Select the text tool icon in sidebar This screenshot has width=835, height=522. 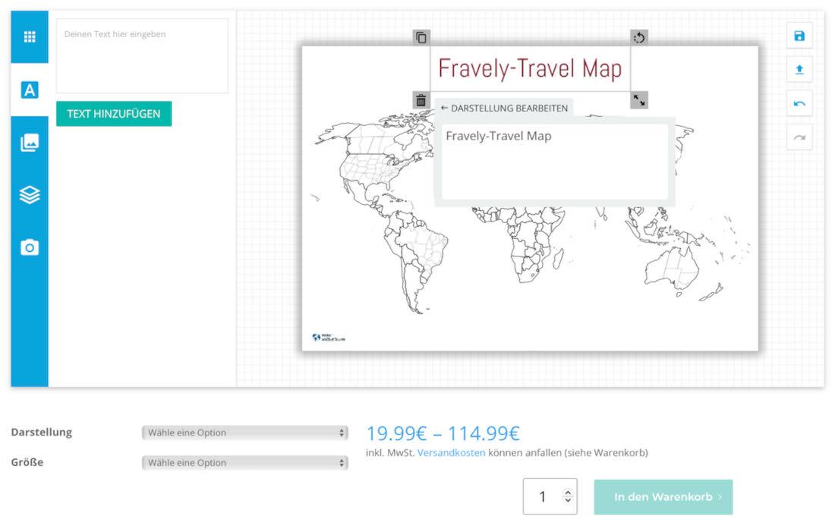[x=30, y=90]
